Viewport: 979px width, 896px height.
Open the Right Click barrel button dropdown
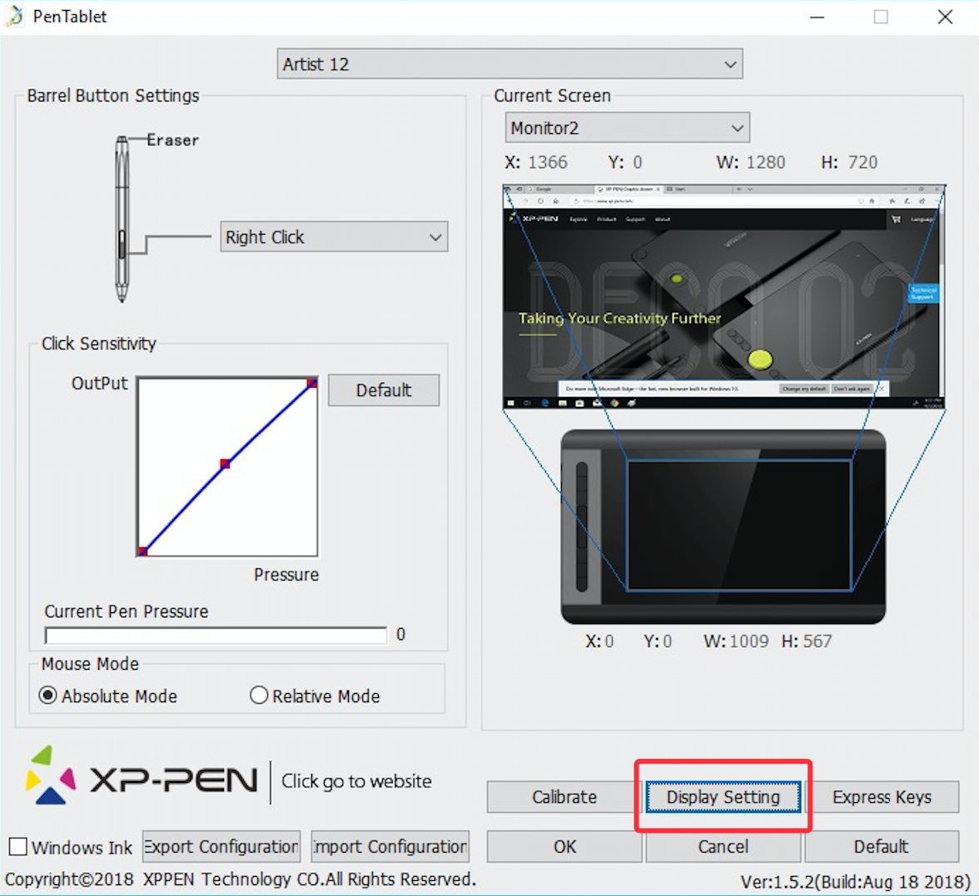334,237
